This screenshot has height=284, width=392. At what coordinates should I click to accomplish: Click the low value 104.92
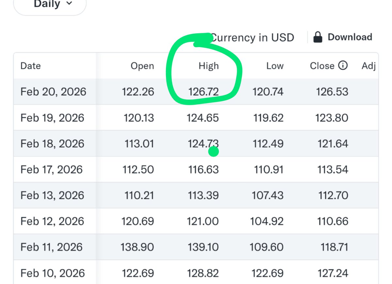267,221
